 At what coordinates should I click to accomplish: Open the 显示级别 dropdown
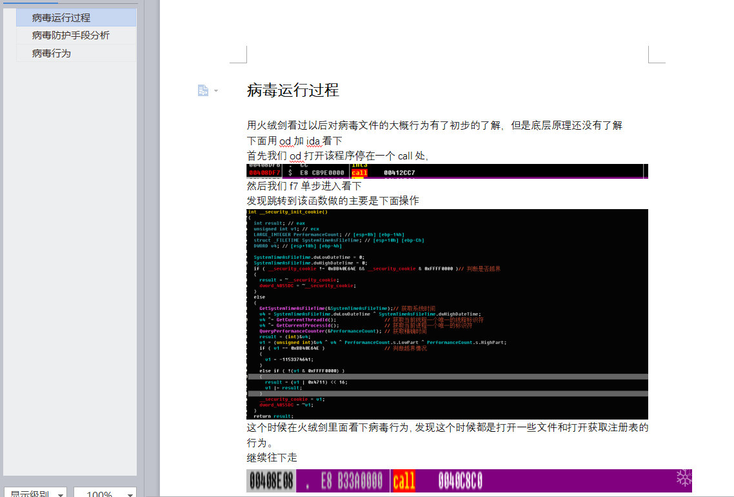(x=35, y=492)
